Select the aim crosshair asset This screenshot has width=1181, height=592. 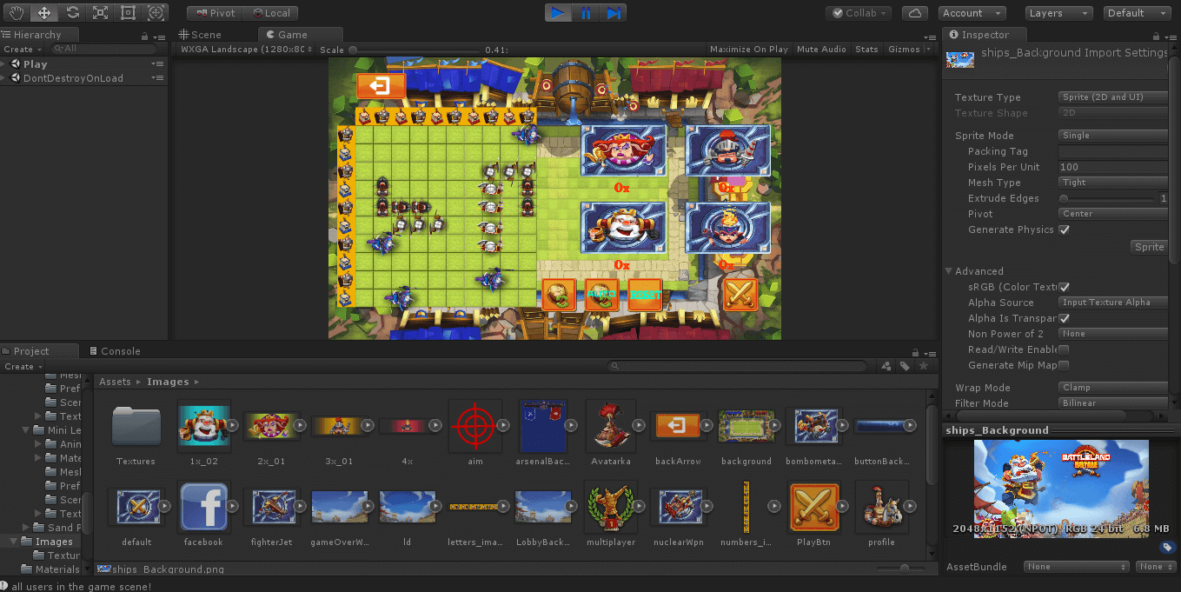(475, 427)
